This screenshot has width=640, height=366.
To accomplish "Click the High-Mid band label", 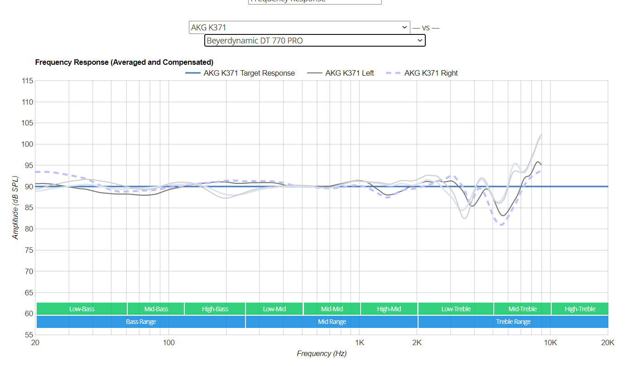I will (x=389, y=309).
